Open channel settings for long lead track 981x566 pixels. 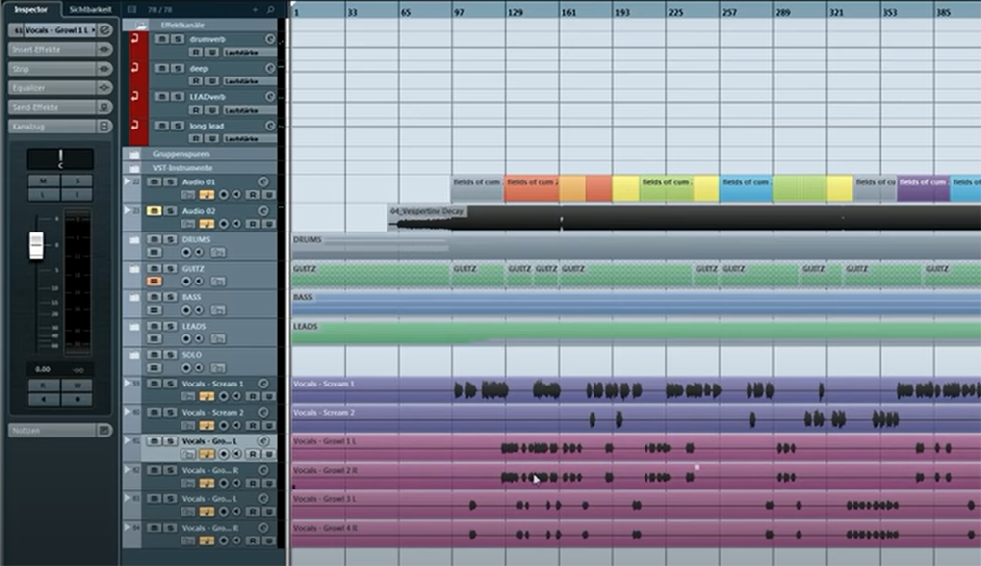pyautogui.click(x=270, y=126)
